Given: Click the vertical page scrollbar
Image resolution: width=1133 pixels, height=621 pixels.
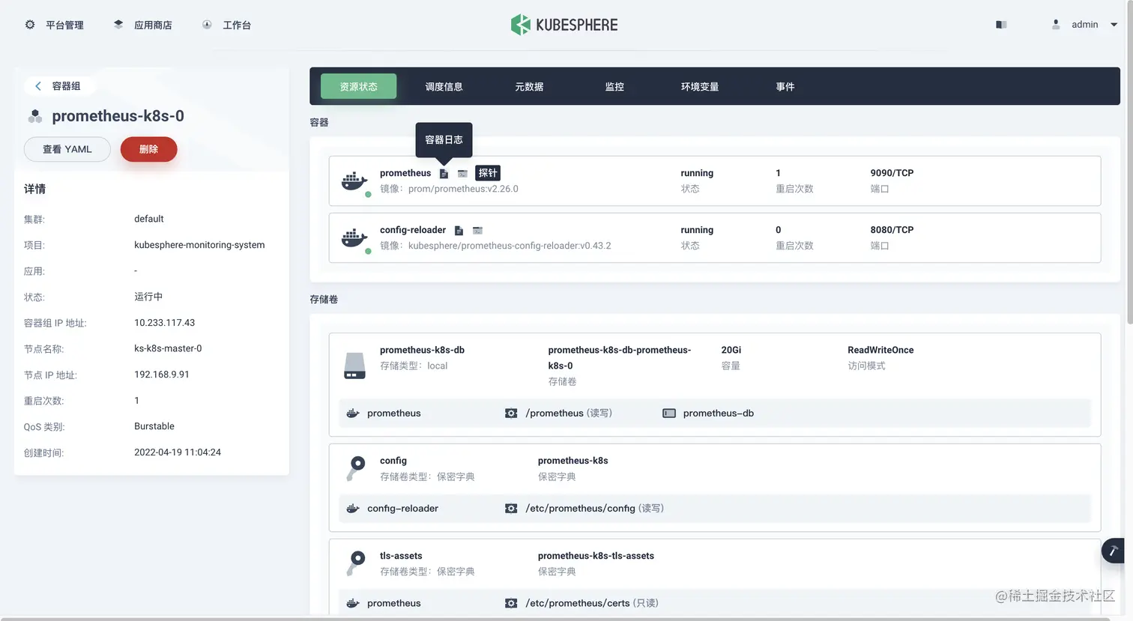Looking at the screenshot, I should (1129, 162).
